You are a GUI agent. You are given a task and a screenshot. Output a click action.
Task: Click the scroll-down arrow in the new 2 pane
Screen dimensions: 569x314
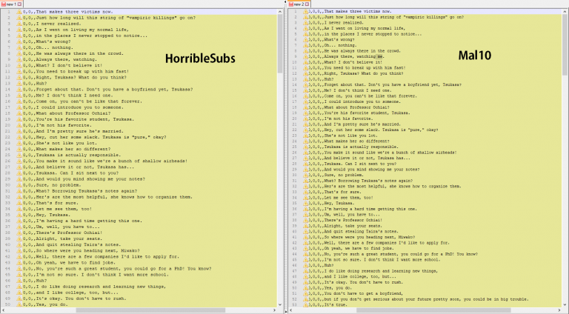[565, 304]
